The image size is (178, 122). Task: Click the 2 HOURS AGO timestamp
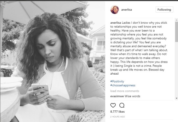(x=117, y=117)
